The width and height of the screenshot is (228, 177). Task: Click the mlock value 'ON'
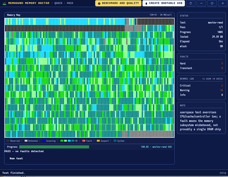[221, 46]
